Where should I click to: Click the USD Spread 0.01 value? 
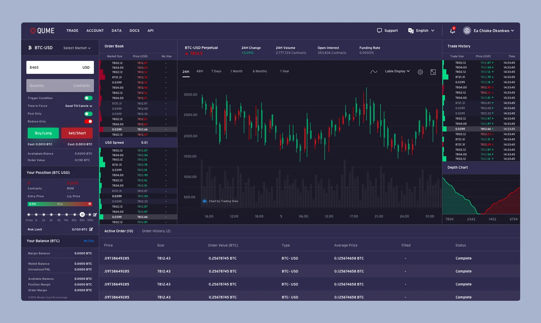pos(144,143)
